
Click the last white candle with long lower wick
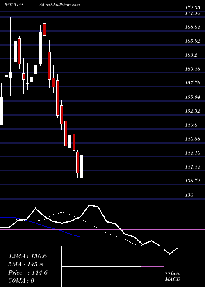82,166
